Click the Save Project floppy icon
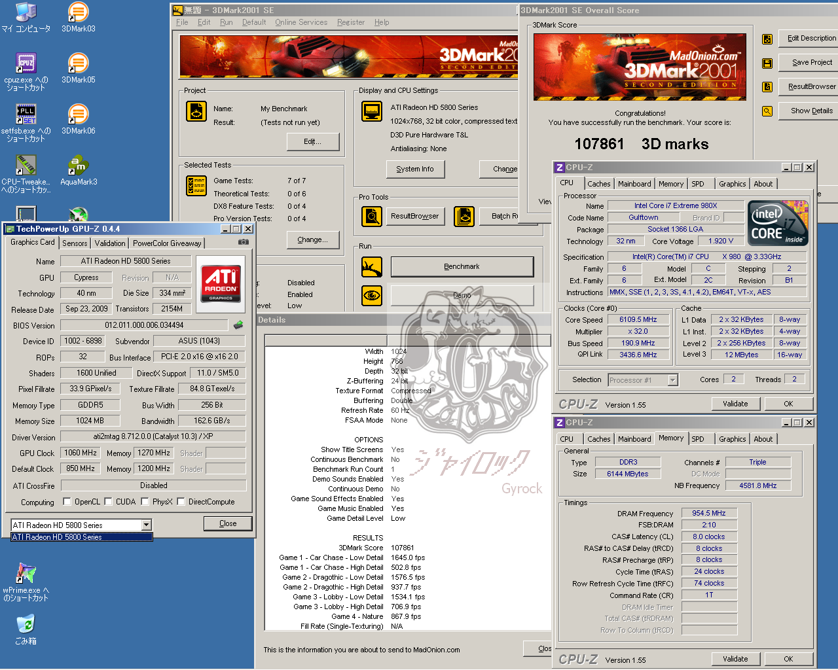Screen dimensions: 838x670 coord(767,63)
